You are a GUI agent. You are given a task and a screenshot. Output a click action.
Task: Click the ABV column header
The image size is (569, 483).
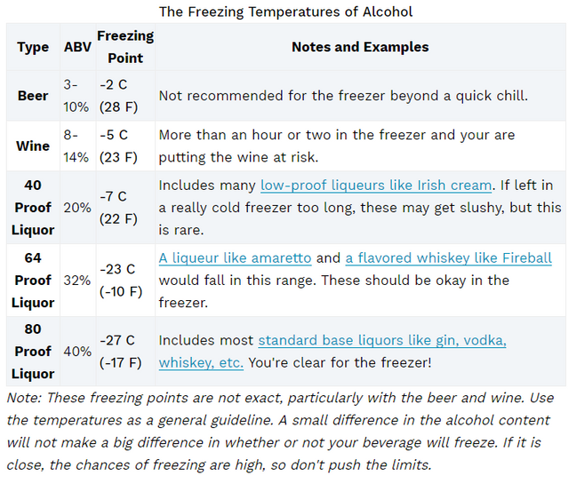[x=78, y=47]
